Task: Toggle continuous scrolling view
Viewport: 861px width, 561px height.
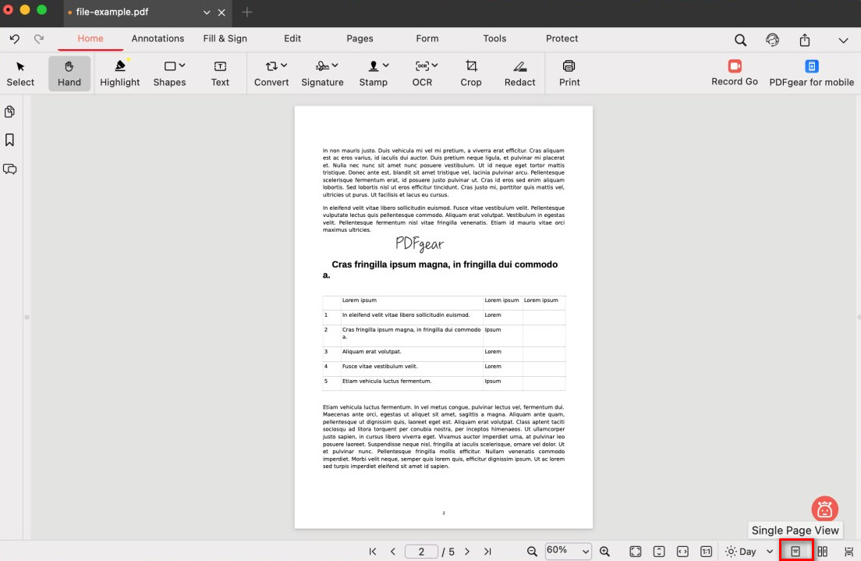Action: (x=849, y=552)
